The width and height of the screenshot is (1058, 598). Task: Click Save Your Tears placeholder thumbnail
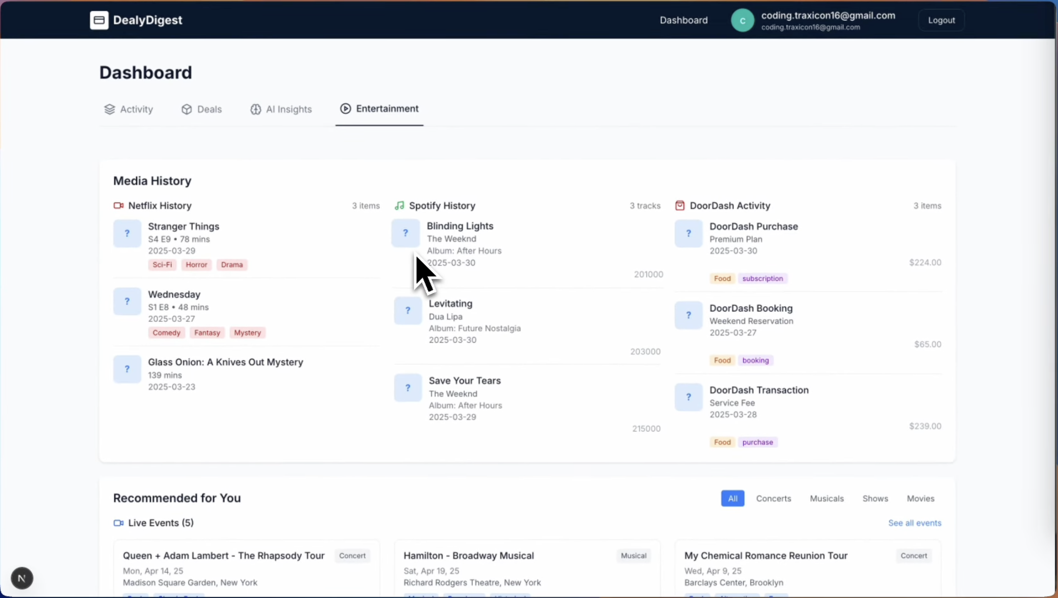(x=408, y=388)
